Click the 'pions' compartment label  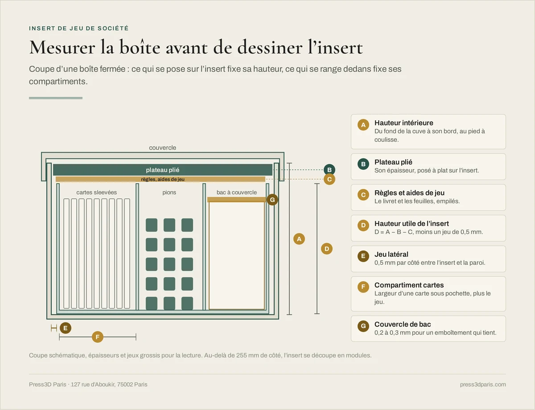coord(169,193)
